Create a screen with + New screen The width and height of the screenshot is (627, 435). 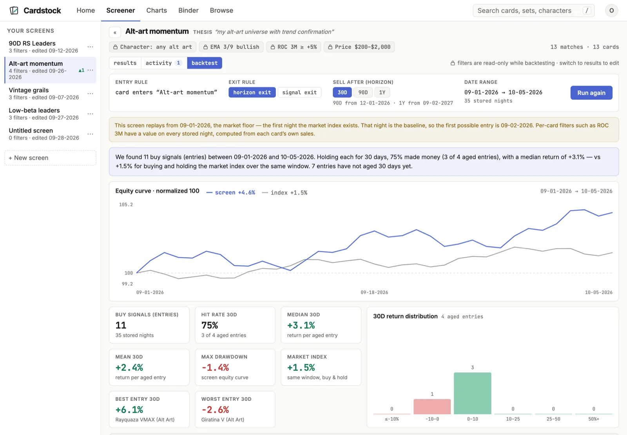click(x=50, y=158)
